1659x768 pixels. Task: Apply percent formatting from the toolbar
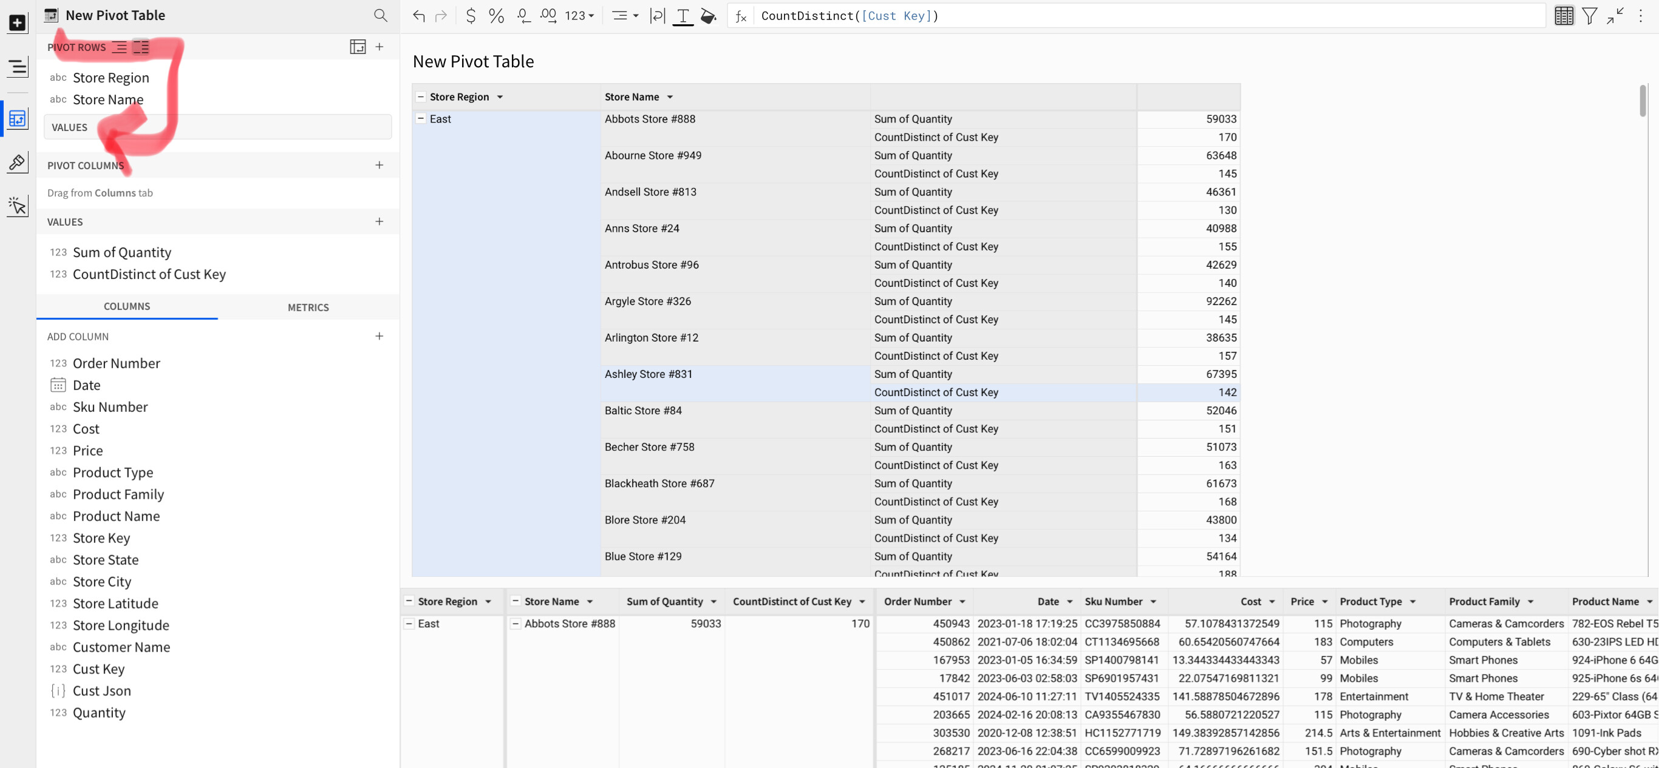(x=496, y=15)
